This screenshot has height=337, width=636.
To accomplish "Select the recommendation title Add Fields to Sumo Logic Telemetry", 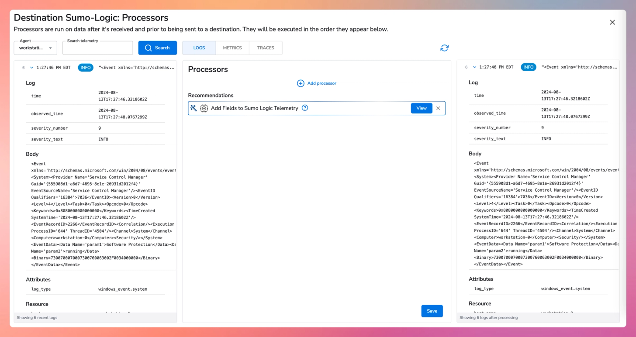I will pyautogui.click(x=255, y=108).
